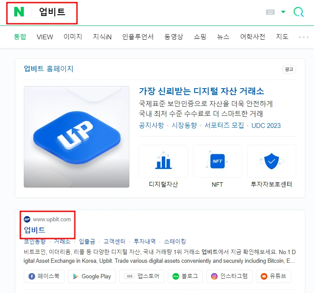Open the Google Play button
314x293 pixels.
pyautogui.click(x=92, y=276)
